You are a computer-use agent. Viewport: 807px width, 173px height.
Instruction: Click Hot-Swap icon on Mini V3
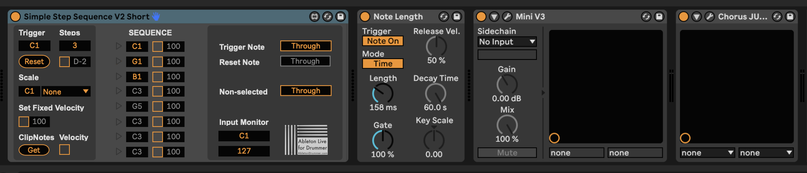[x=646, y=16]
